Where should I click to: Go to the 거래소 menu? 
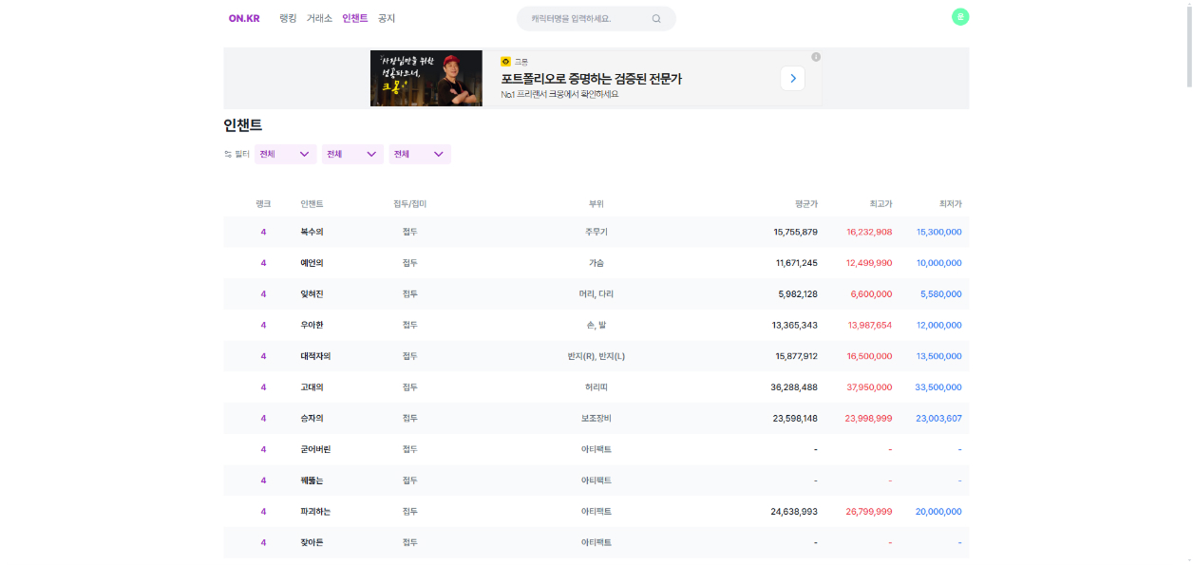[319, 18]
